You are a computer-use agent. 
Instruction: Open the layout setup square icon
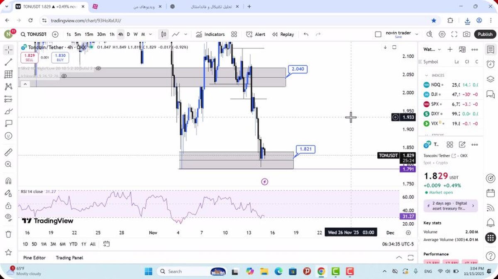point(378,34)
